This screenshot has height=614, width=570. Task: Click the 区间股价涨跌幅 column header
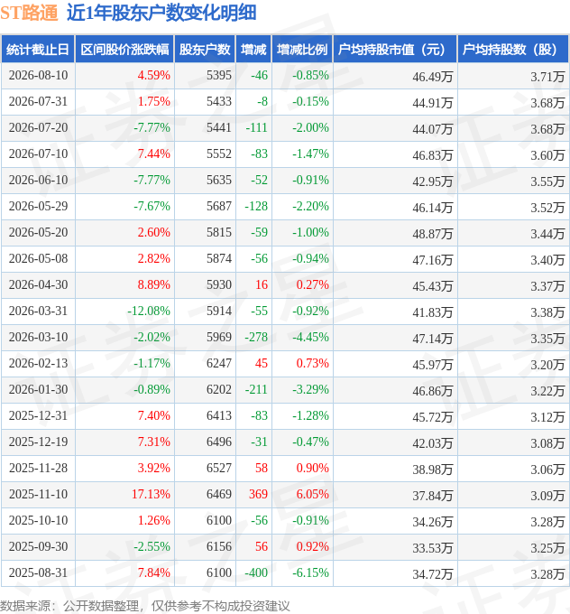pos(124,50)
